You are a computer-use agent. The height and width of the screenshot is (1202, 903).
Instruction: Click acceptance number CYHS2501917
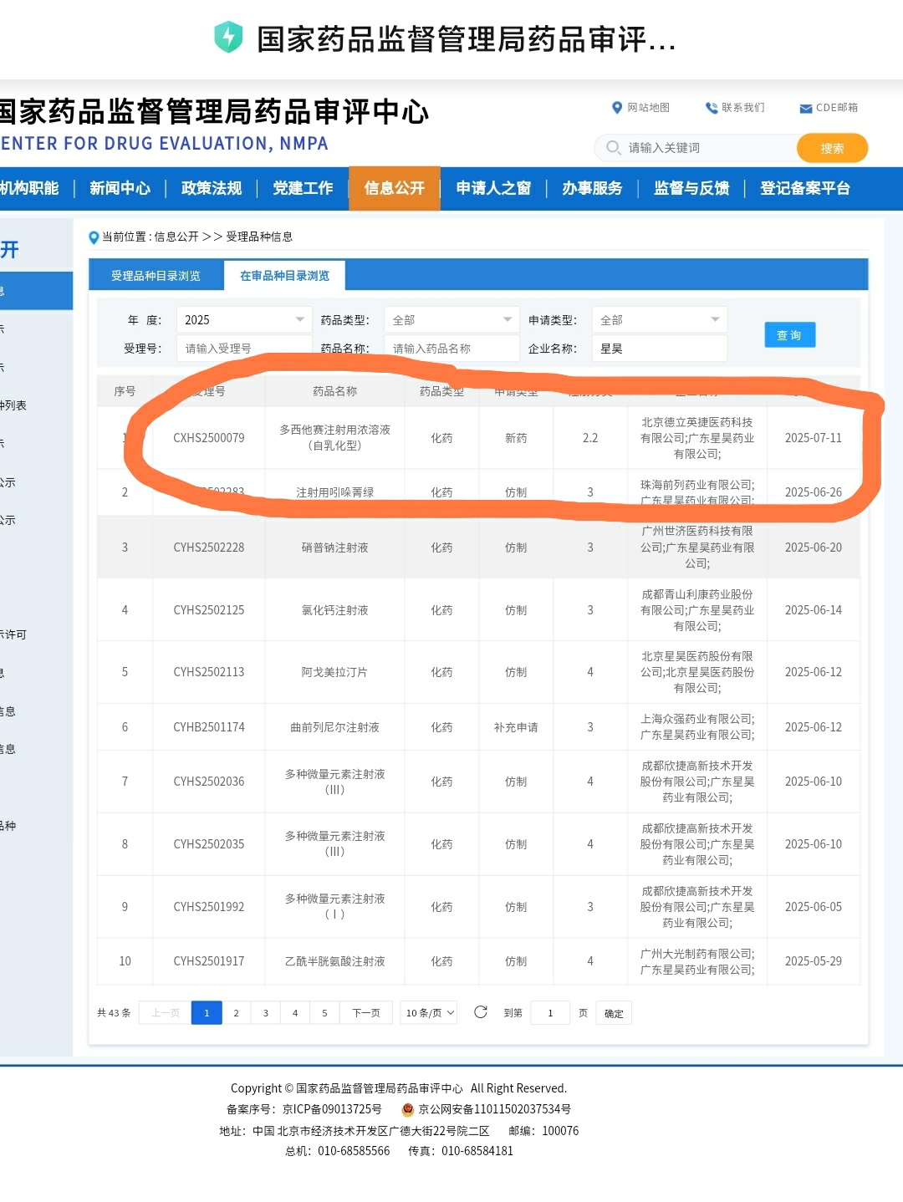[209, 961]
